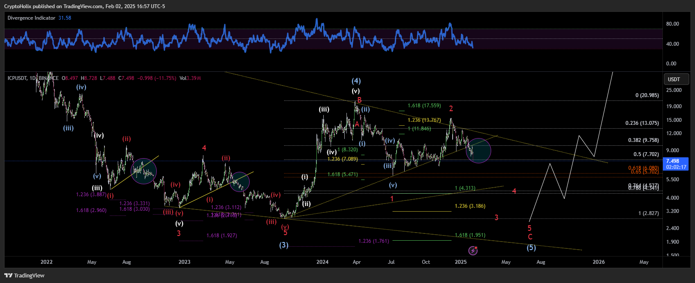Click the blue wave label (4) at the top
The width and height of the screenshot is (695, 283).
356,81
